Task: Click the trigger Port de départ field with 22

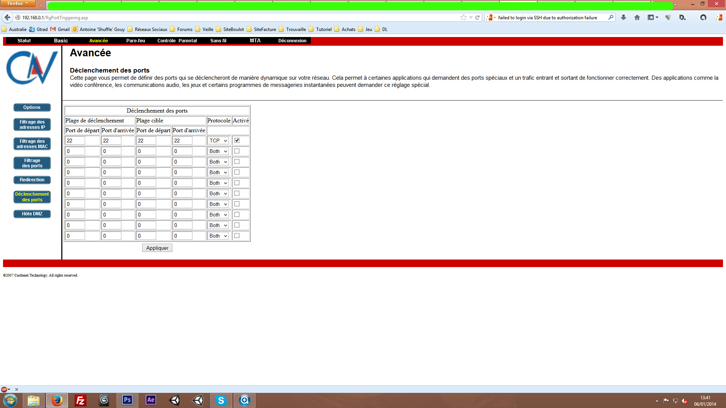Action: [75, 141]
